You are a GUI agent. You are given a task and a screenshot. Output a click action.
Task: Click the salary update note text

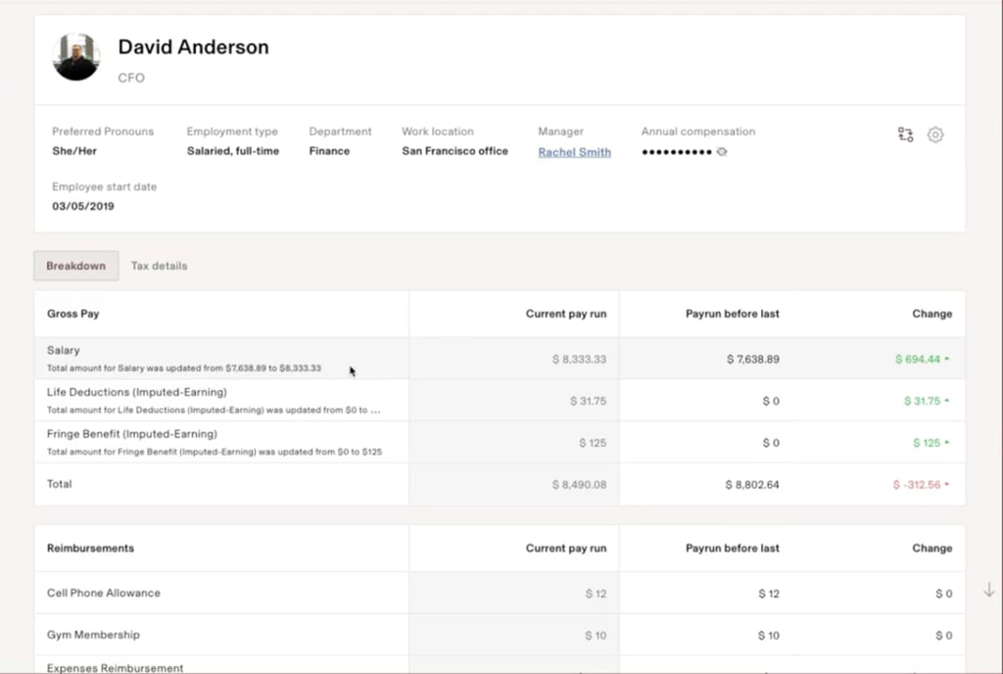[x=183, y=368]
